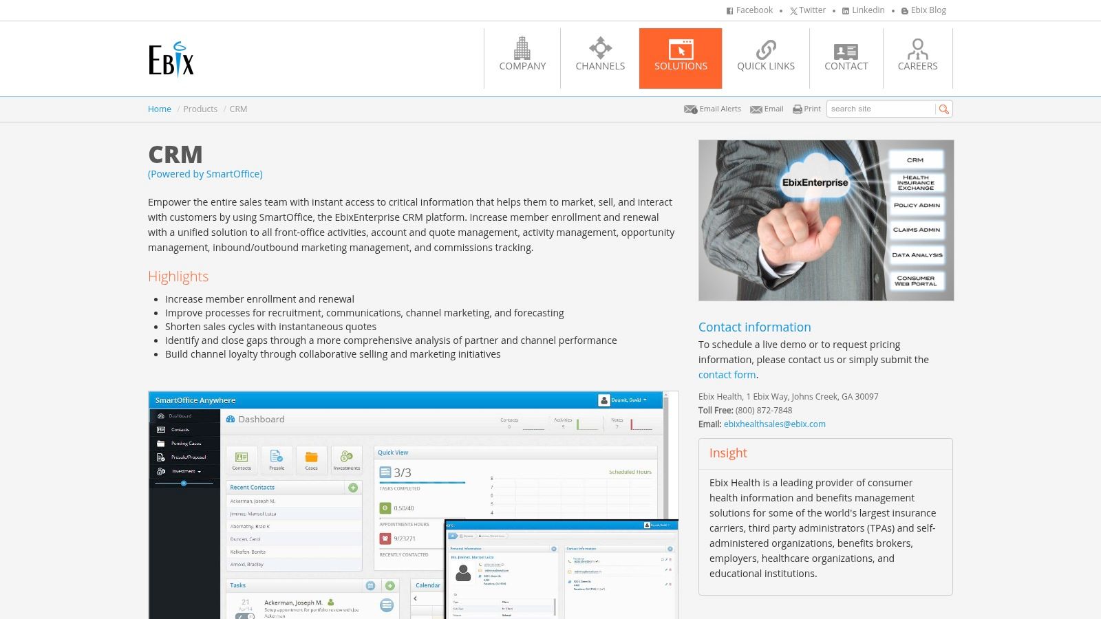Open the Twitter link in the top bar

pos(808,10)
